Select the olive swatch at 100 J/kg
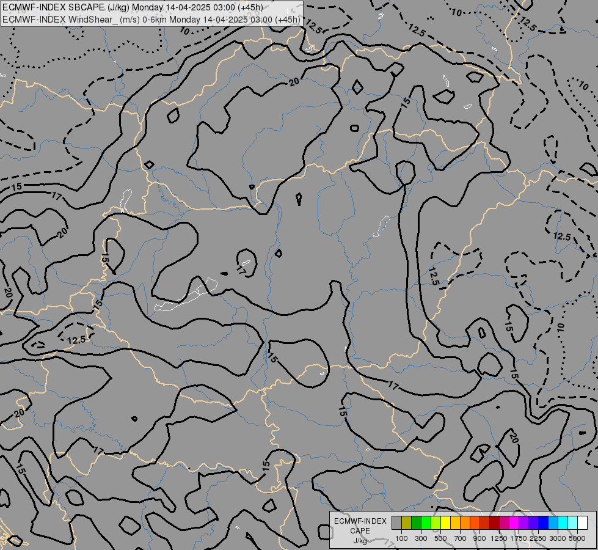Screen dimensions: 598x550 (x=407, y=523)
